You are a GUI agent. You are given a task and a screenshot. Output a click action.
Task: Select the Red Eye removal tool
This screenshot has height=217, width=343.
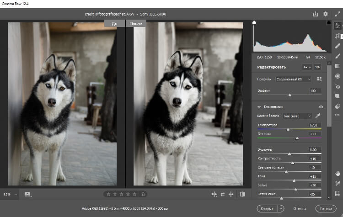(338, 86)
